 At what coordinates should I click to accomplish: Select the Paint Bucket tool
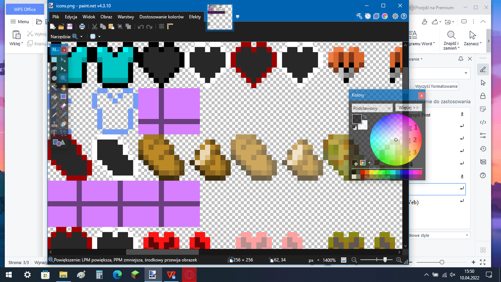coord(54,97)
